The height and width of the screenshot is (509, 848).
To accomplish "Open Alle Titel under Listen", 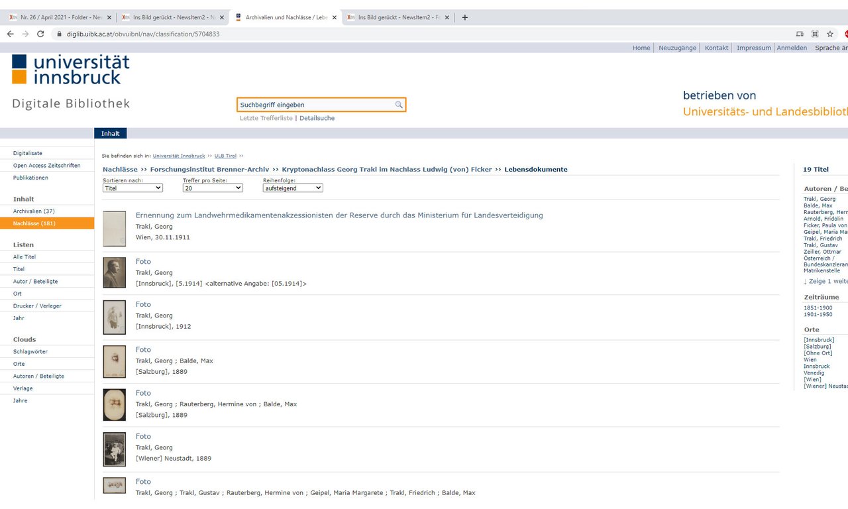I will point(25,256).
